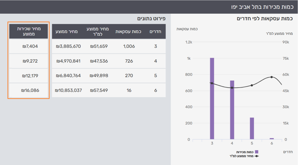Click the ₪16,086 average rent cell

tap(29, 90)
